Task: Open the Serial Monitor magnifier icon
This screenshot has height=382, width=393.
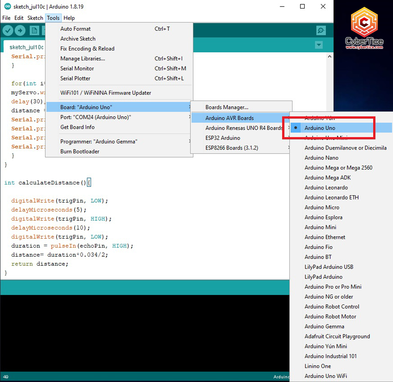Action: pyautogui.click(x=321, y=30)
